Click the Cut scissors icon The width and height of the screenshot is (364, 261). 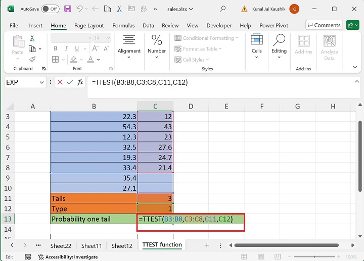coord(32,38)
